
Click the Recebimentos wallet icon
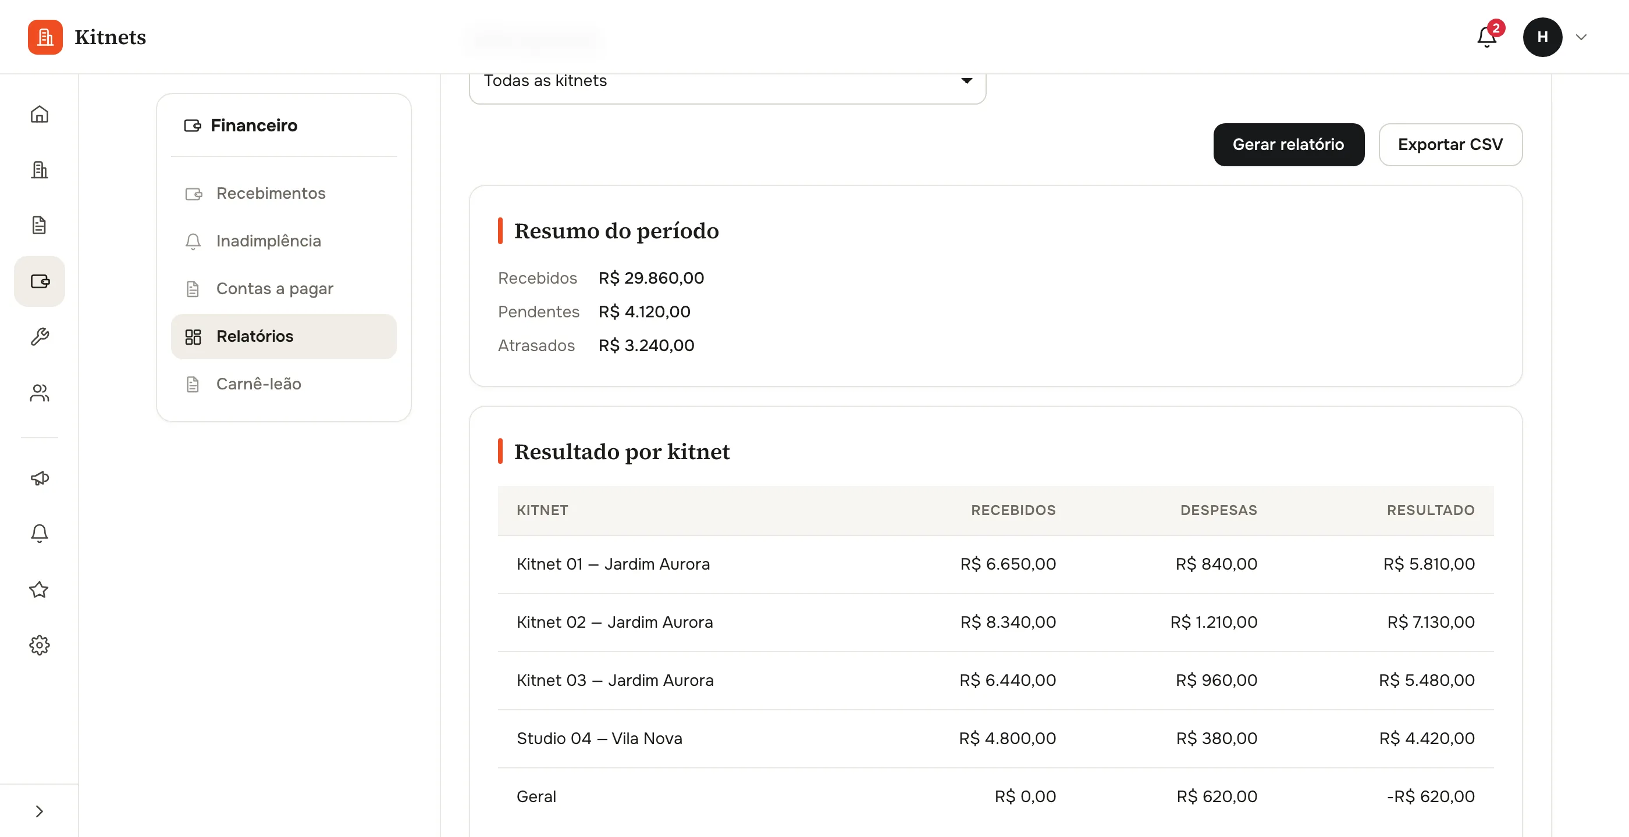pyautogui.click(x=193, y=194)
